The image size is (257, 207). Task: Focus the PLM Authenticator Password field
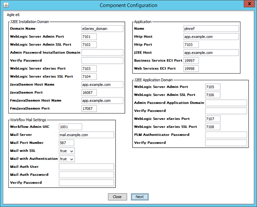click(x=226, y=135)
